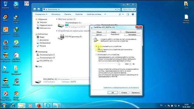Select the ReadyBoost tab
The width and height of the screenshot is (194, 109).
(x=115, y=35)
